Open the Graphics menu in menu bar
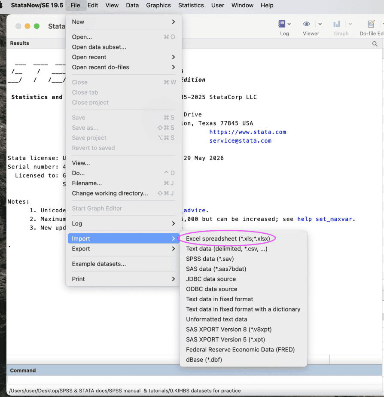The image size is (384, 397). [x=158, y=5]
